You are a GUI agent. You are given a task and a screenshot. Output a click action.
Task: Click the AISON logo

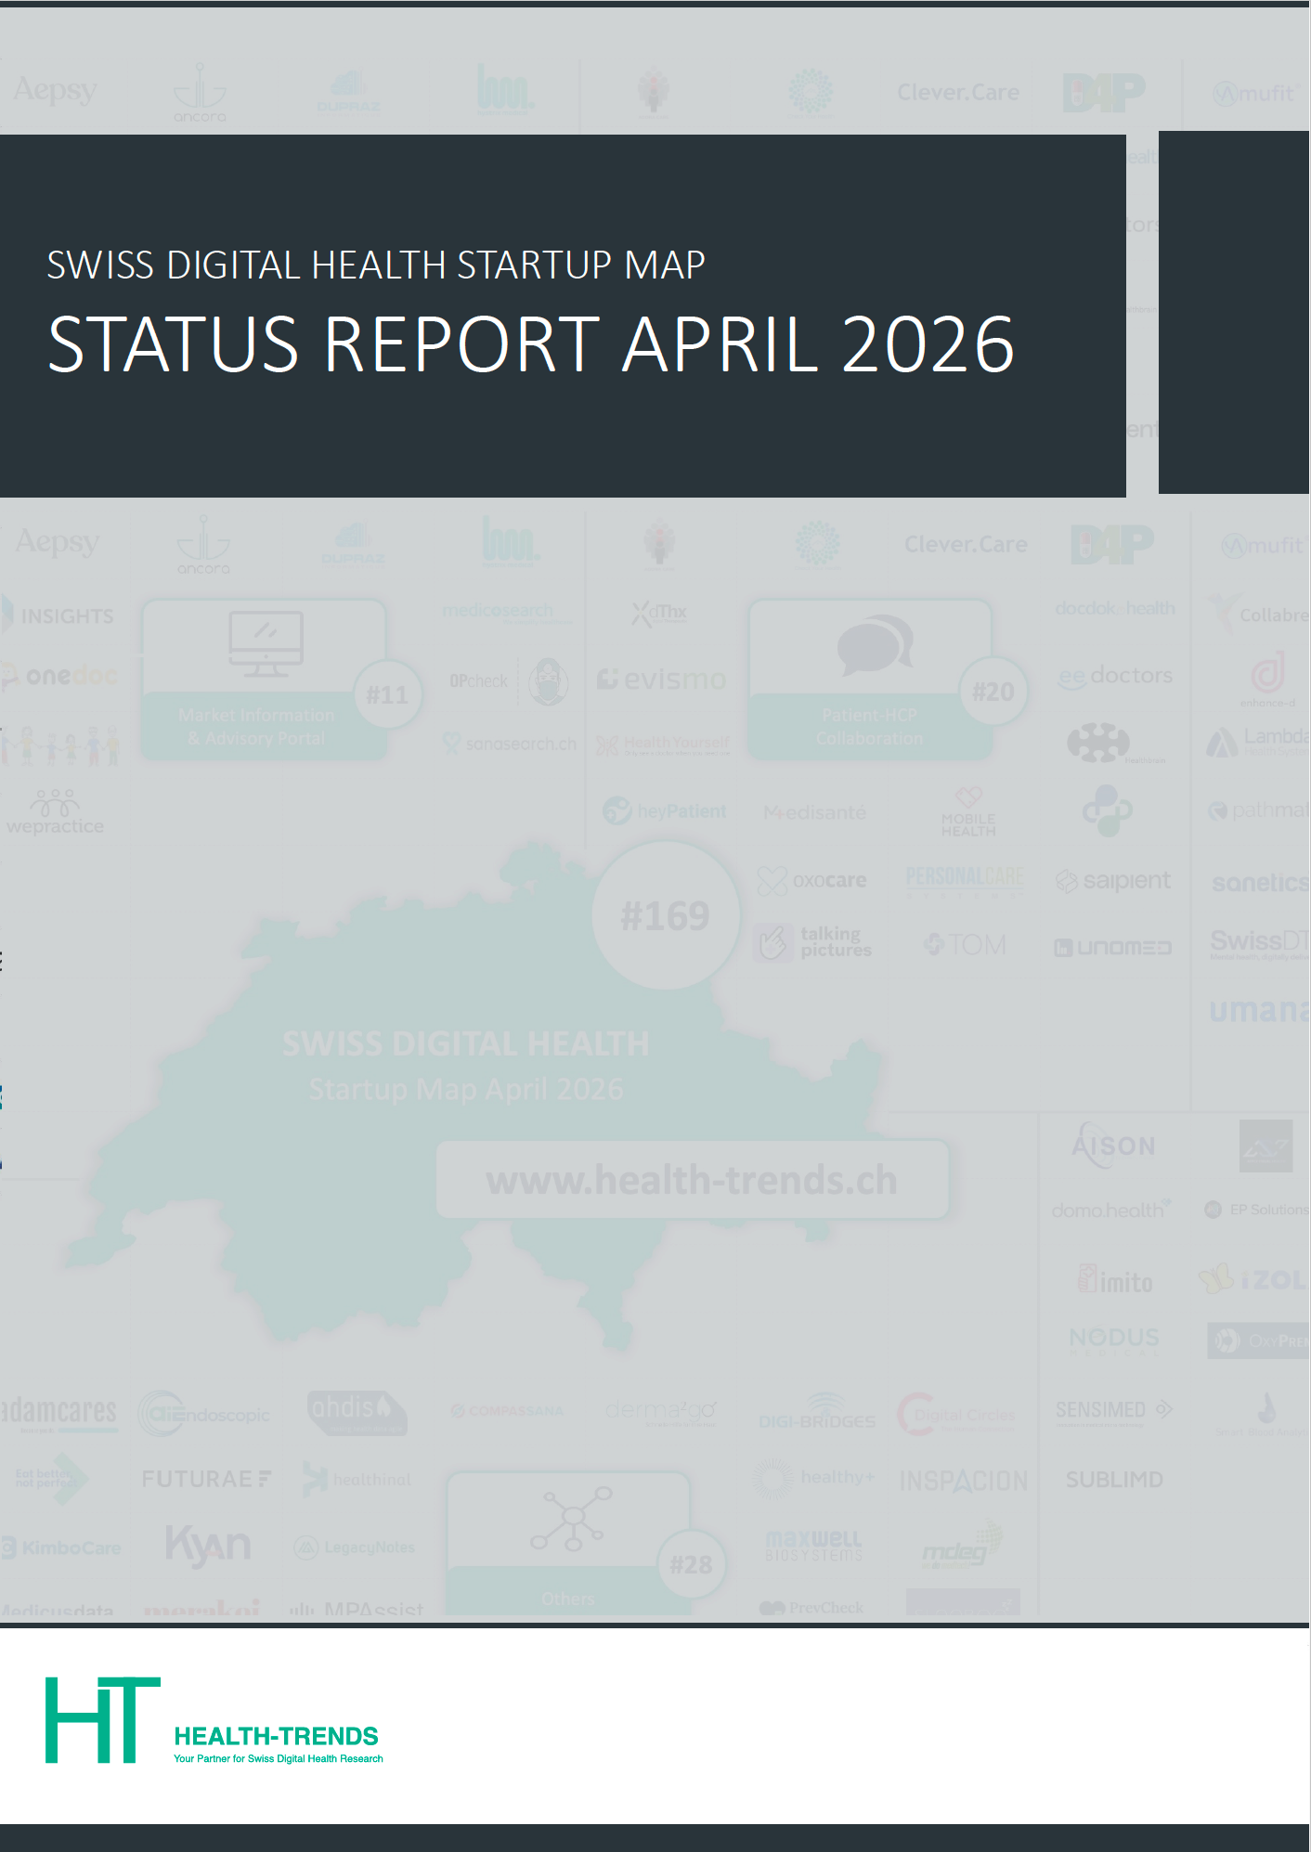click(1113, 1146)
